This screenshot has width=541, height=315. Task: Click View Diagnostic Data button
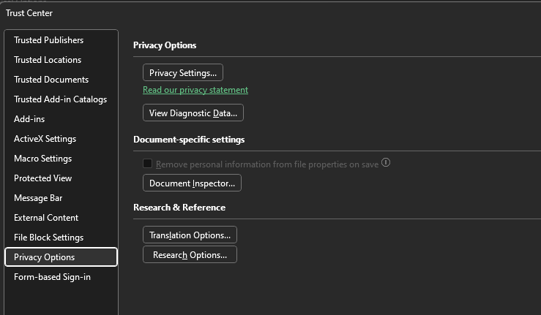pyautogui.click(x=193, y=113)
